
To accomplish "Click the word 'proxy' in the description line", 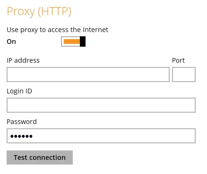I will [x=29, y=30].
